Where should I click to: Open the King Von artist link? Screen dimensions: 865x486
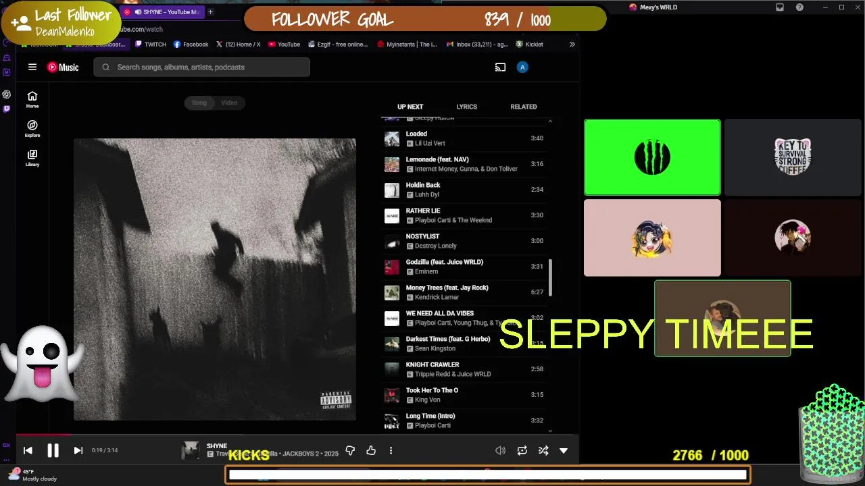[428, 400]
